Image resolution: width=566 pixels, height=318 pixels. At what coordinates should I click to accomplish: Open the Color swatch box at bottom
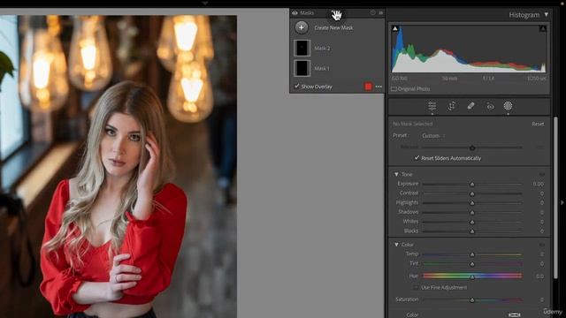pos(515,314)
